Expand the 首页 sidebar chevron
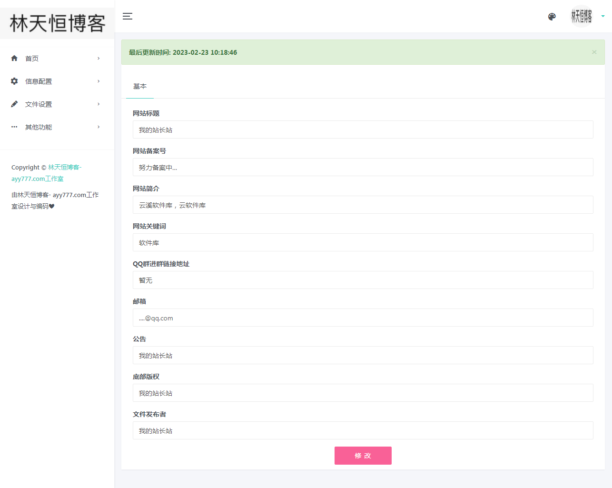 pos(99,58)
